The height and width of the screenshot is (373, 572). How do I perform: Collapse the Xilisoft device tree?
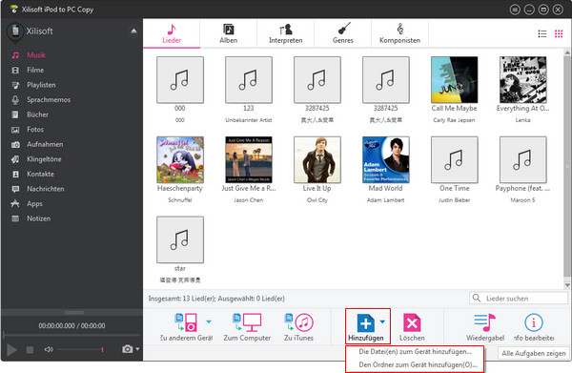point(133,31)
